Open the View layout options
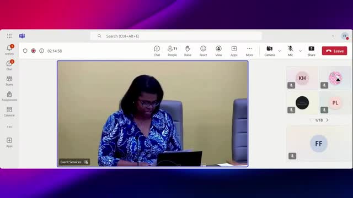 tap(218, 51)
